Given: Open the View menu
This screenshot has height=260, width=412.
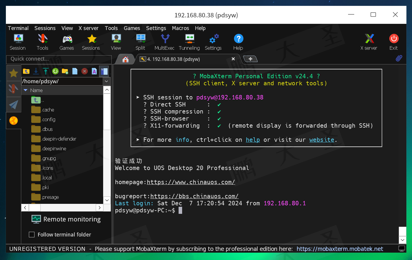Looking at the screenshot, I should pyautogui.click(x=67, y=28).
